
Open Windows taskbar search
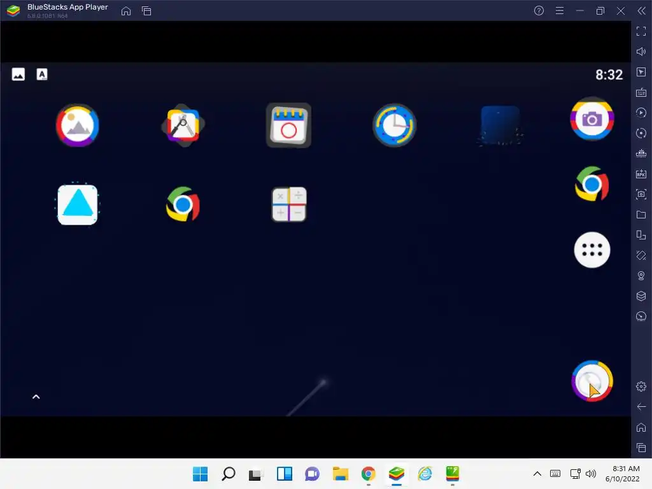[x=229, y=474]
